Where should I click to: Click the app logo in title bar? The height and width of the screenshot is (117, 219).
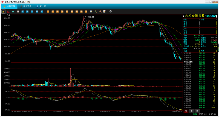click(2, 2)
